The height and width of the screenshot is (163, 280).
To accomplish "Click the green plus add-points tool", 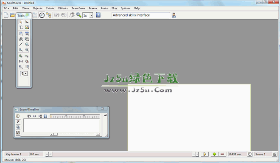I will pos(20,56).
